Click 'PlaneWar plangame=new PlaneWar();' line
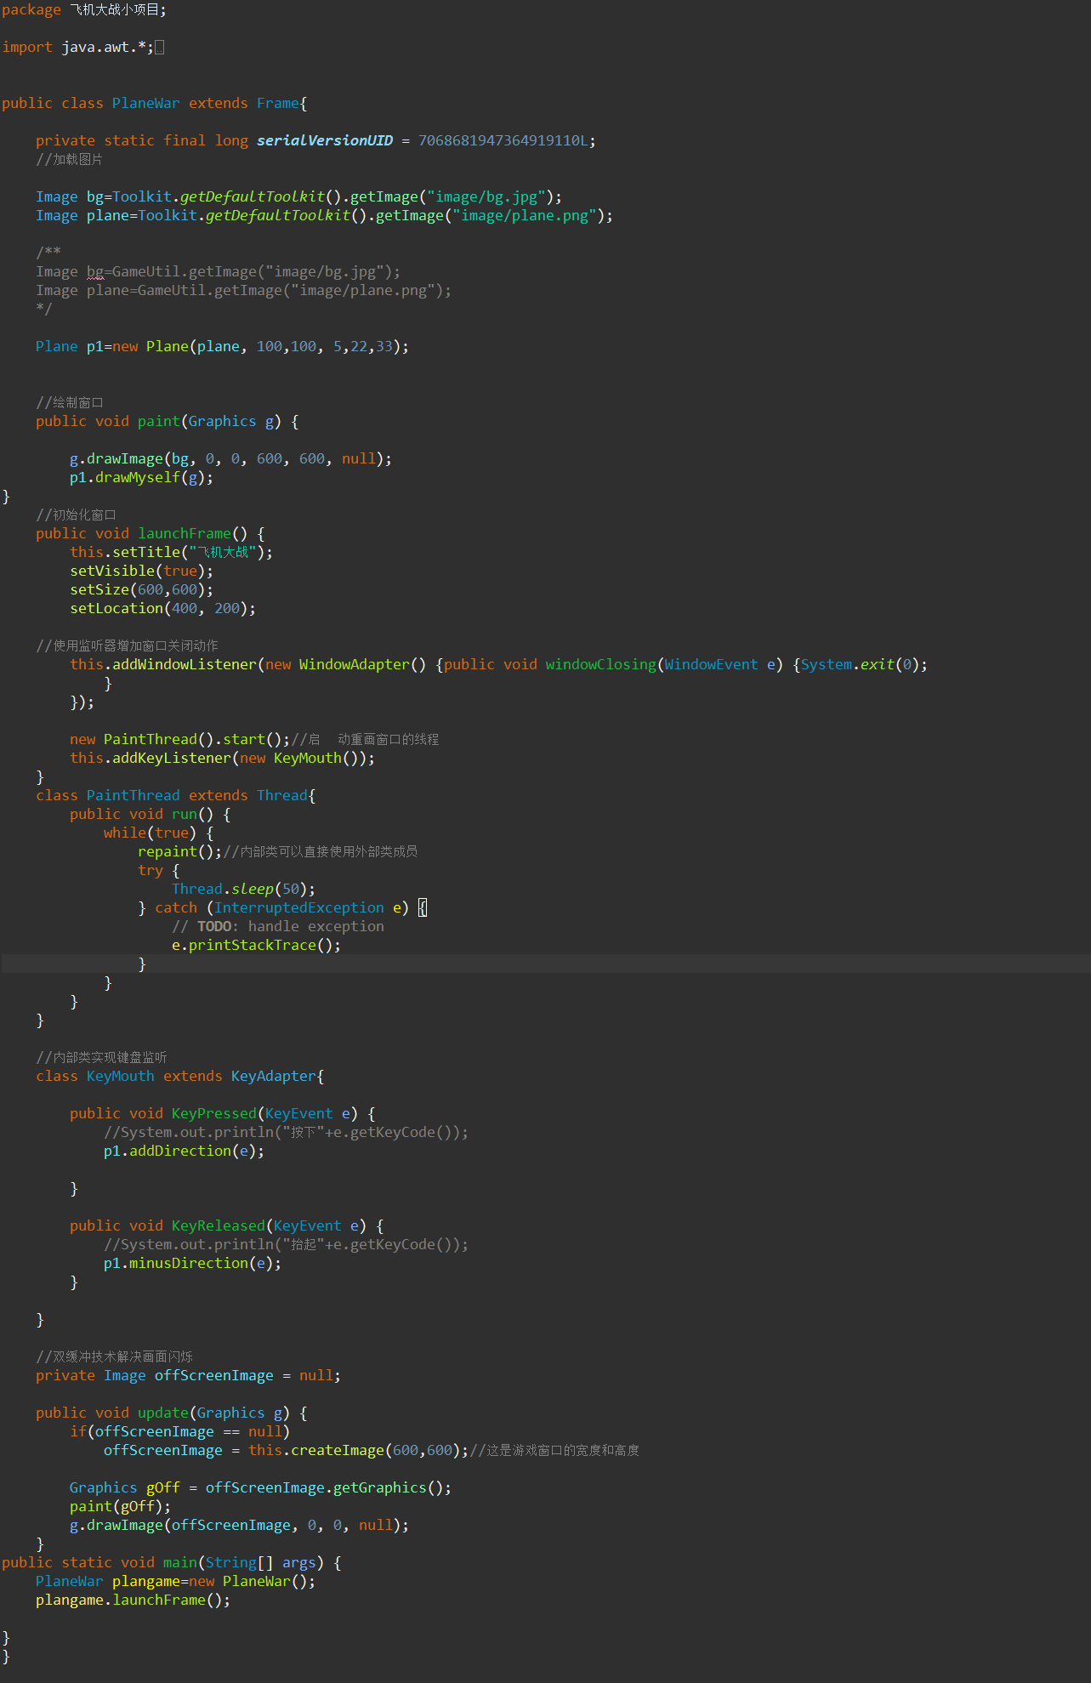 (175, 1582)
